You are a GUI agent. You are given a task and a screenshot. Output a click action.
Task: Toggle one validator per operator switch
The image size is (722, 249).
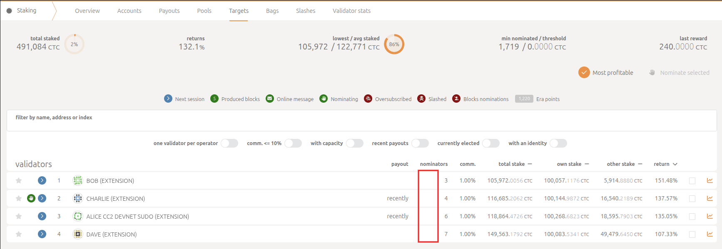[x=229, y=143]
